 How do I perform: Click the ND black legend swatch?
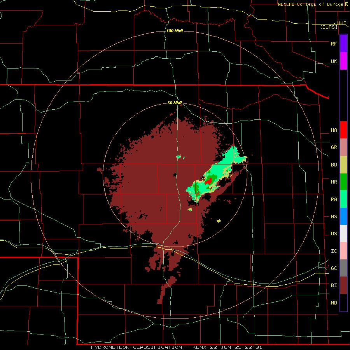343,303
